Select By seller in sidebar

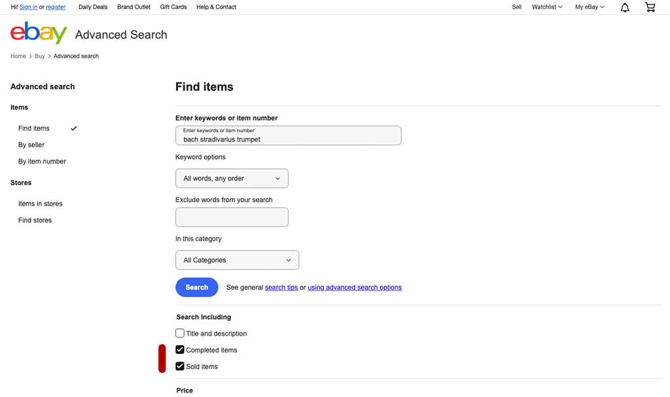coord(31,145)
